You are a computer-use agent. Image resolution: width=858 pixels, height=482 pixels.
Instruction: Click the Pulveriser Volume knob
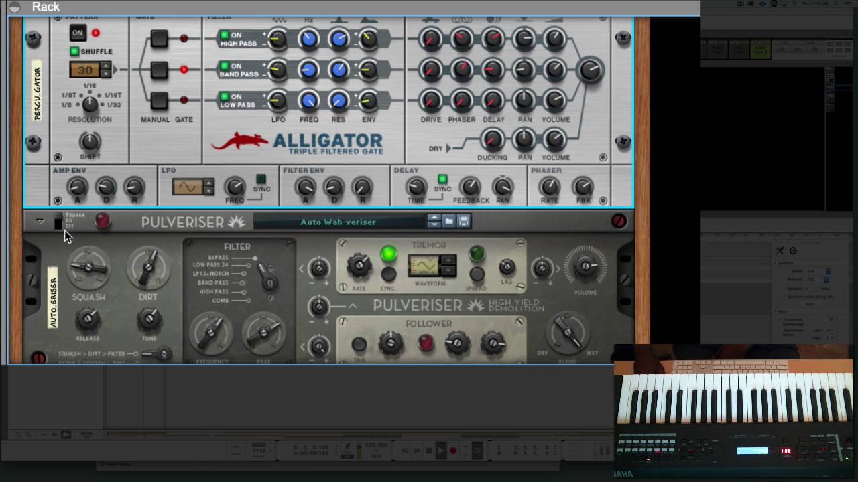[x=585, y=266]
